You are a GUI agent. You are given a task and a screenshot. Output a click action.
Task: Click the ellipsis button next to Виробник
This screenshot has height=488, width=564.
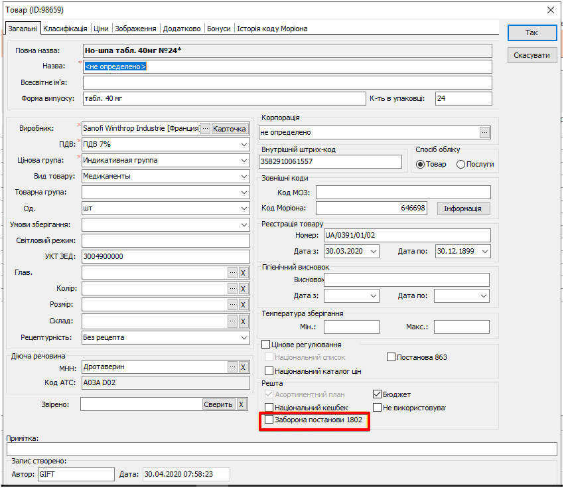click(205, 129)
